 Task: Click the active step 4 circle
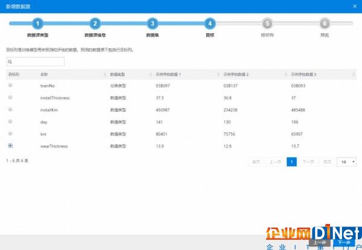[x=210, y=24]
